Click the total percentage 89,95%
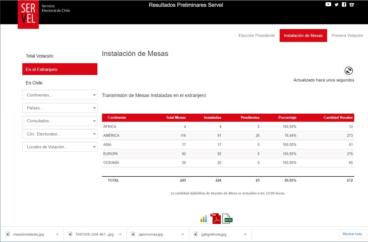This screenshot has height=242, width=368. coord(290,180)
